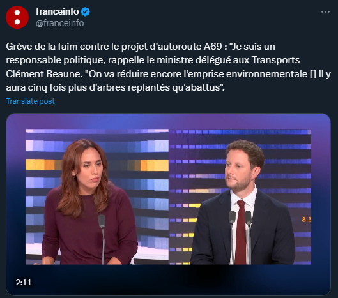338x298 pixels.
Task: Click the man in the navy suit
Action: coord(243,204)
